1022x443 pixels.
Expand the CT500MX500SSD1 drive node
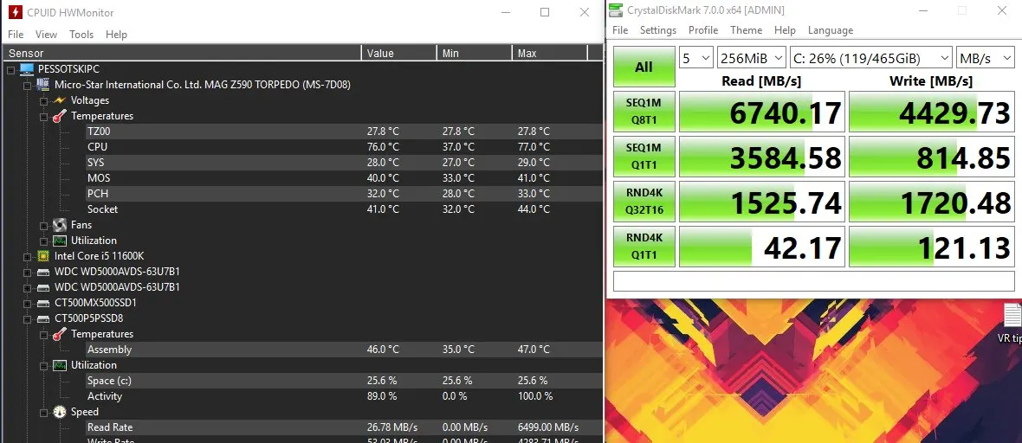[27, 304]
